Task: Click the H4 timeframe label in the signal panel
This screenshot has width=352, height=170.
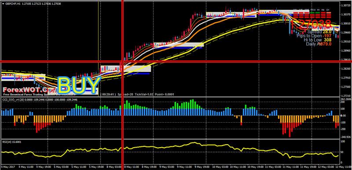Action: [x=323, y=10]
